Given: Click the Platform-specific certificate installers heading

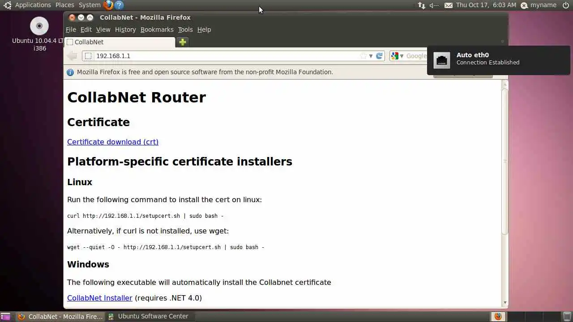Looking at the screenshot, I should click(180, 161).
